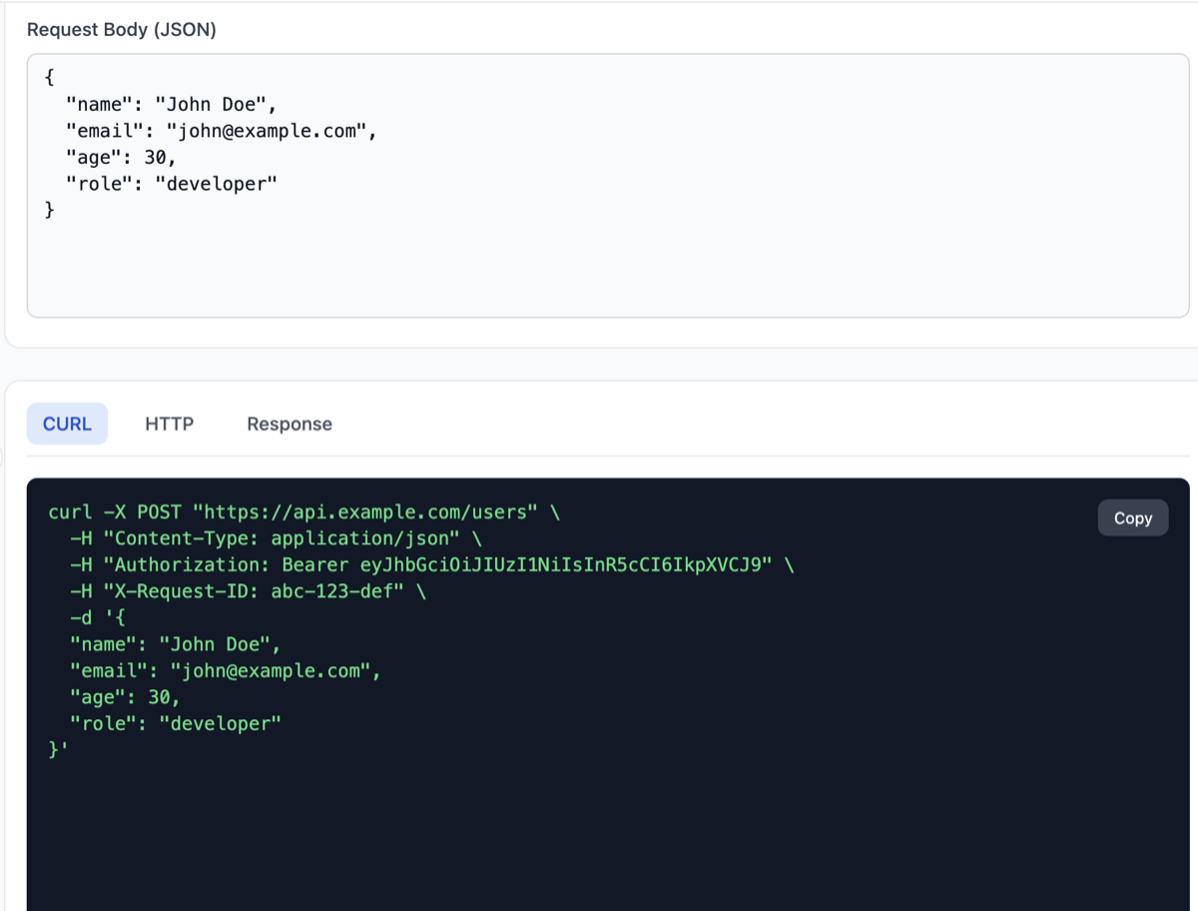1198x911 pixels.
Task: Open the Response tab
Action: 289,424
